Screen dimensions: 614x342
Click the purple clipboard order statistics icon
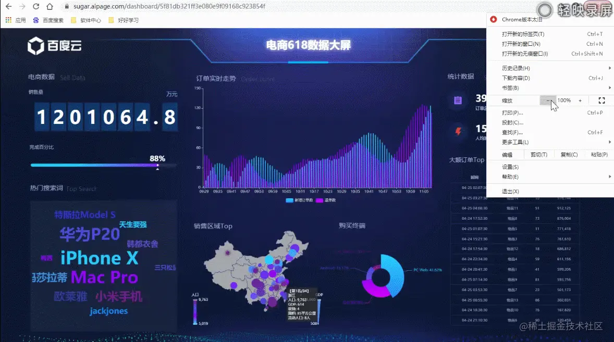458,100
